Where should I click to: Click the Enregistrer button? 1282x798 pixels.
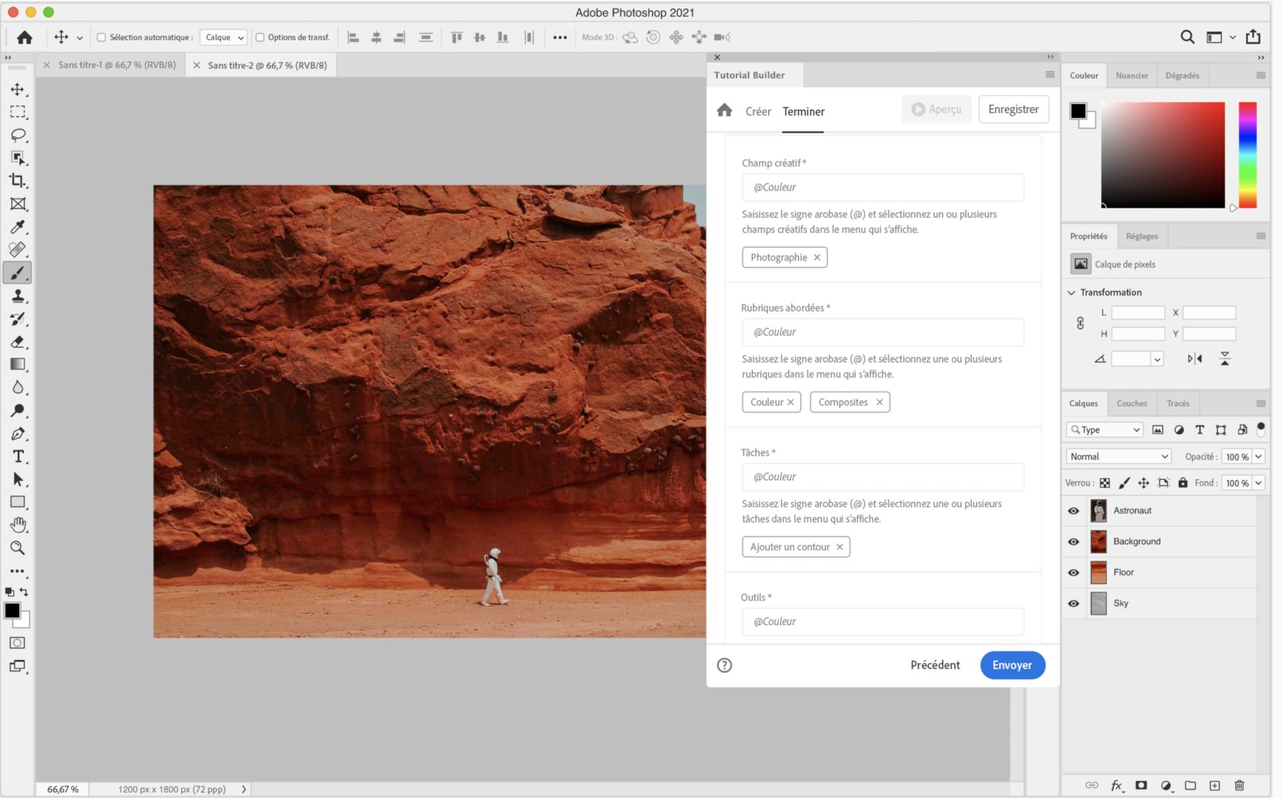[1013, 110]
